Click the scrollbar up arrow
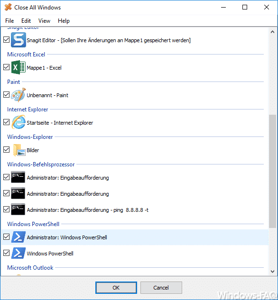Image resolution: width=278 pixels, height=300 pixels. 272,32
